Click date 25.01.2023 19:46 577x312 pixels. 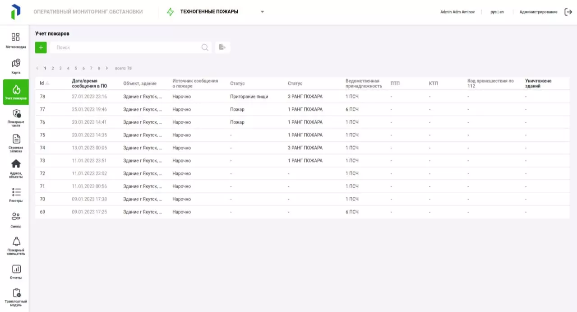click(89, 109)
